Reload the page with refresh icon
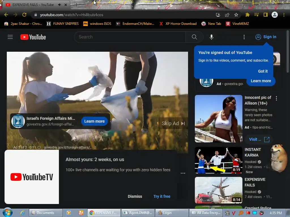Image resolution: width=290 pixels, height=217 pixels. 24,15
